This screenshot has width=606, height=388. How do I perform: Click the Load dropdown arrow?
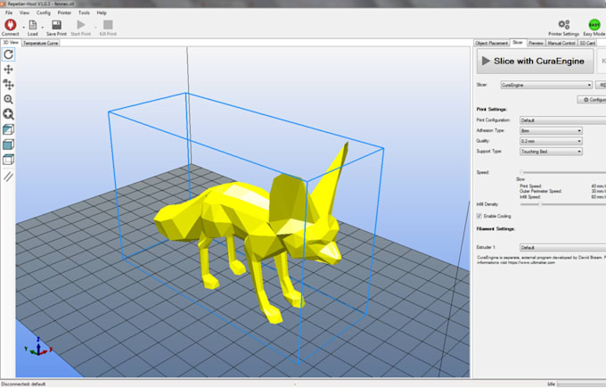click(43, 27)
